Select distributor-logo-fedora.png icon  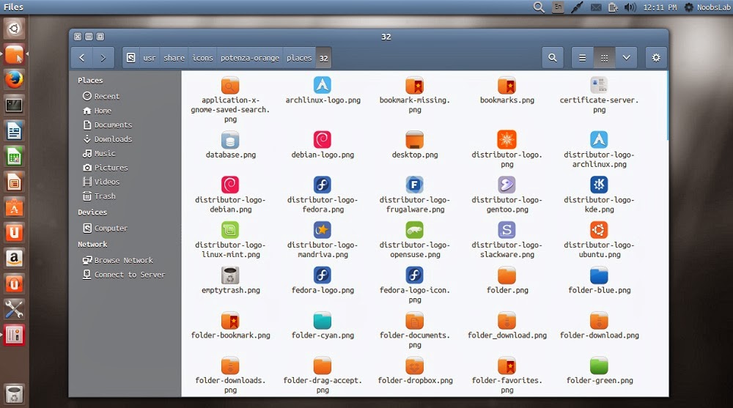[323, 185]
